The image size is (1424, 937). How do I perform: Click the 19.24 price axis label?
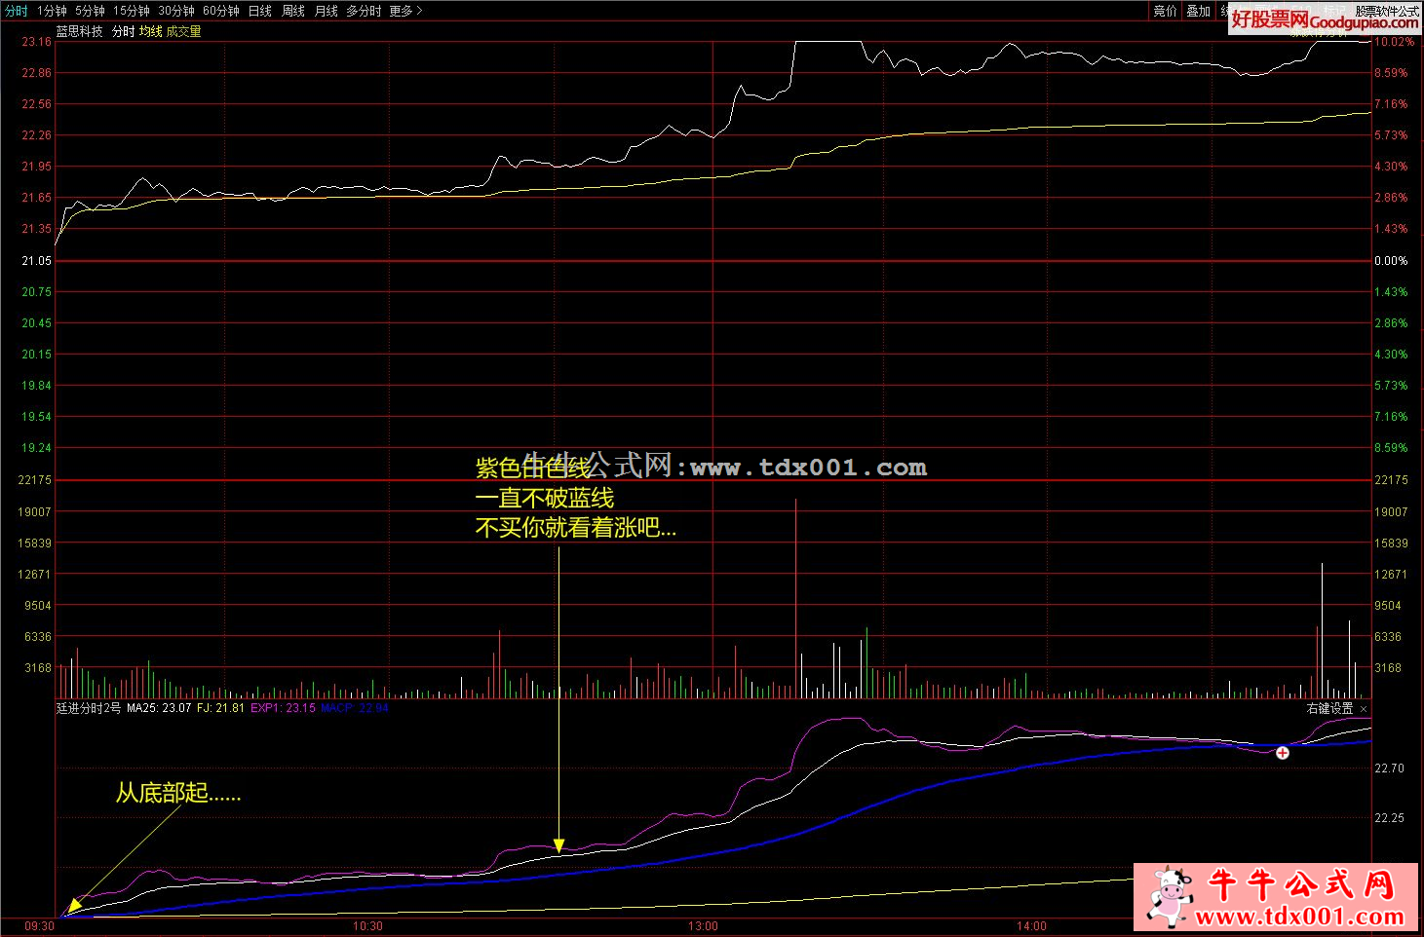(x=37, y=448)
